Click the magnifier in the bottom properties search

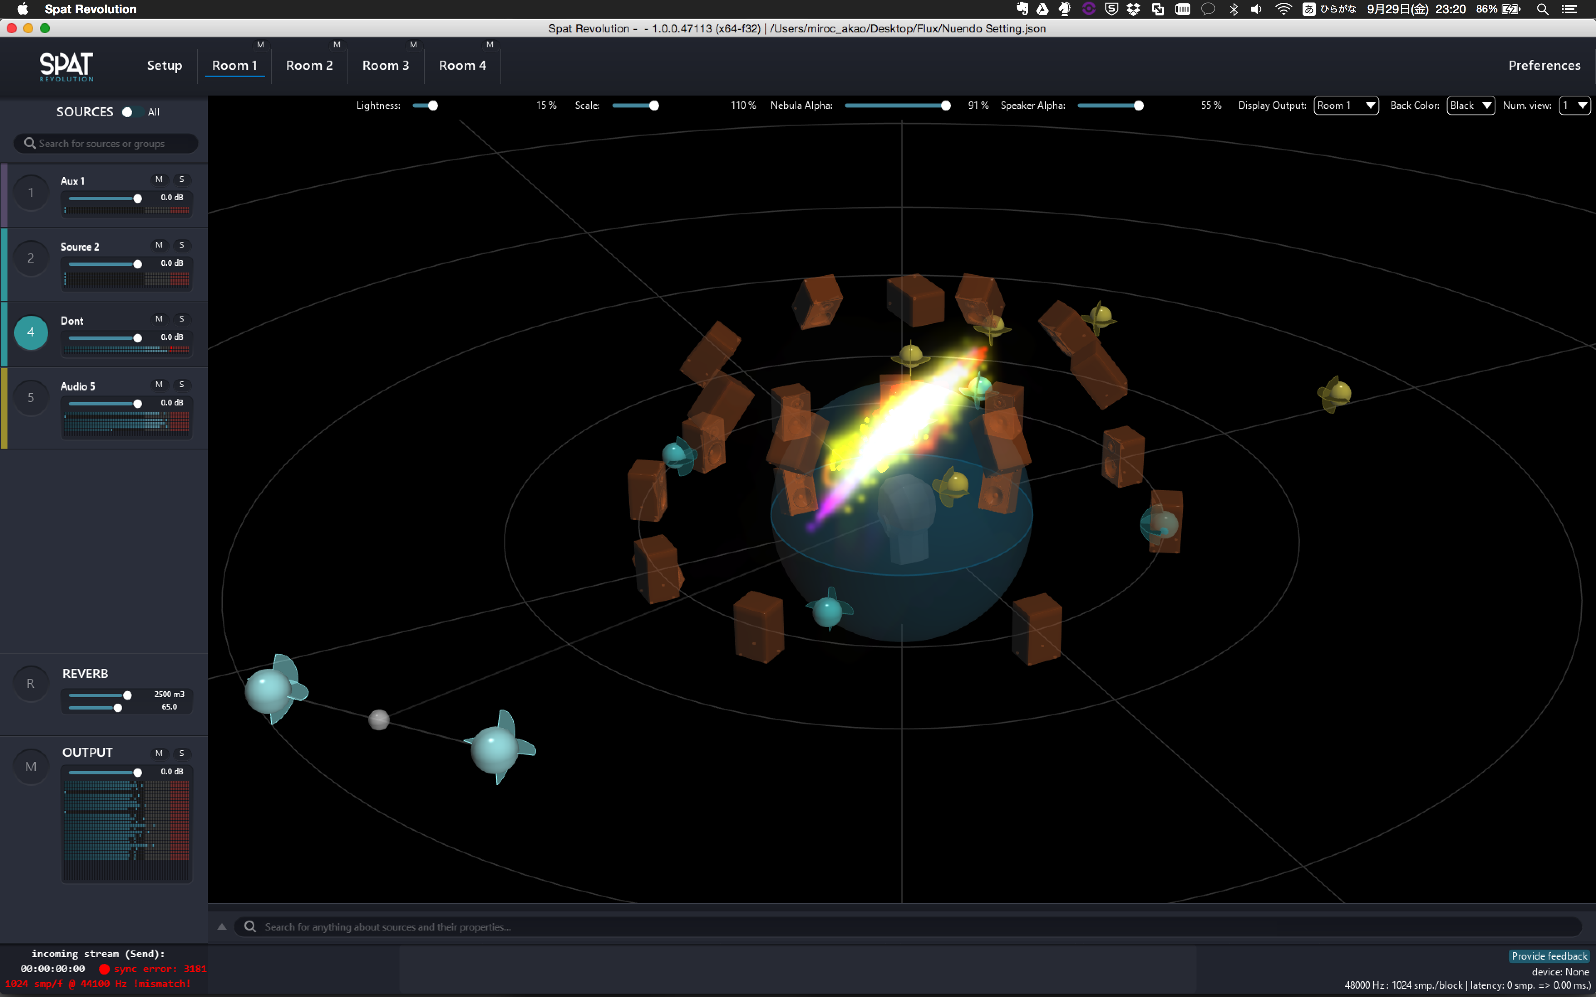[250, 926]
